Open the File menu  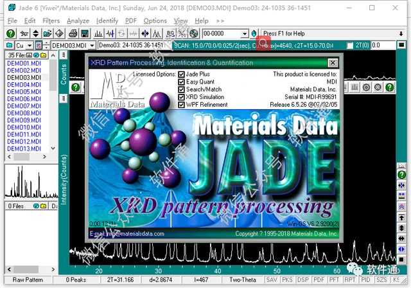click(x=12, y=21)
